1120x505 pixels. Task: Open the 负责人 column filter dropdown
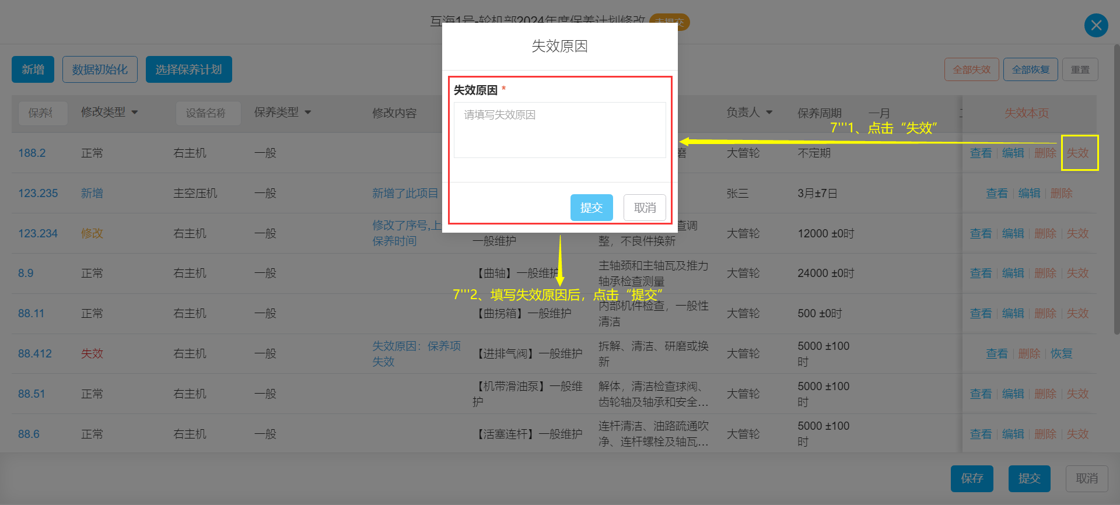pos(769,112)
